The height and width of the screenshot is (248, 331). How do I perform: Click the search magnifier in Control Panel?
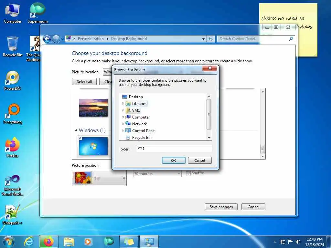pos(291,39)
